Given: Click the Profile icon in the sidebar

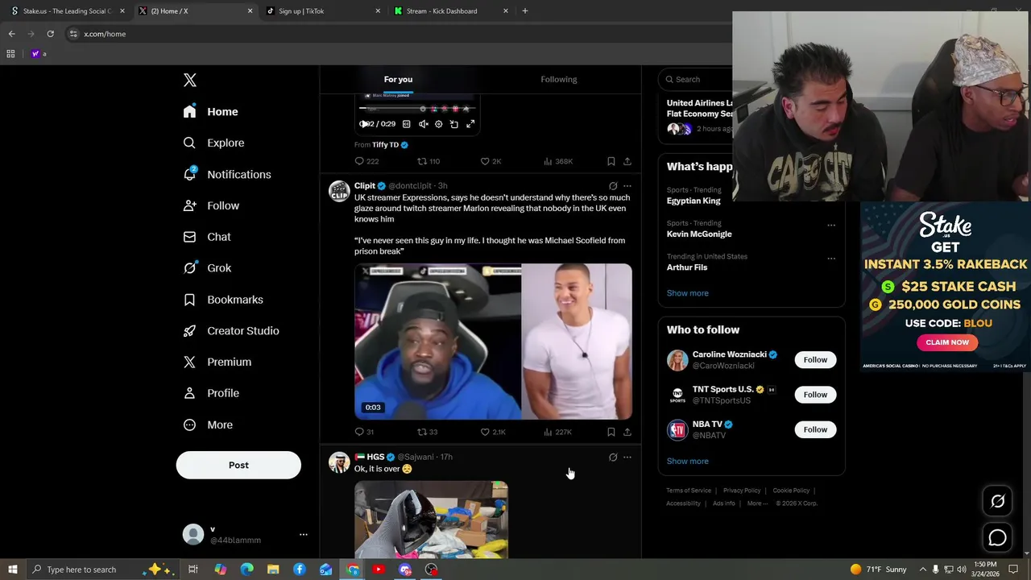Looking at the screenshot, I should (189, 393).
